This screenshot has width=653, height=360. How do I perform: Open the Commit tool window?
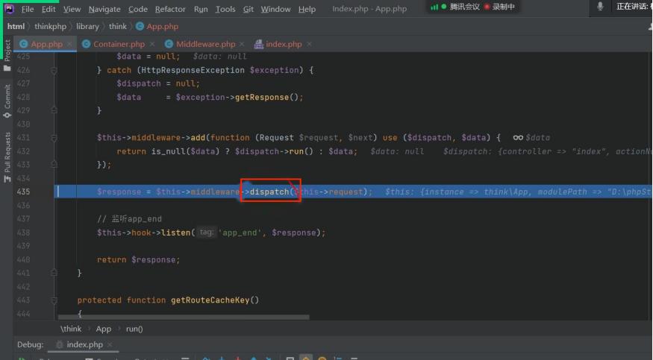point(7,101)
